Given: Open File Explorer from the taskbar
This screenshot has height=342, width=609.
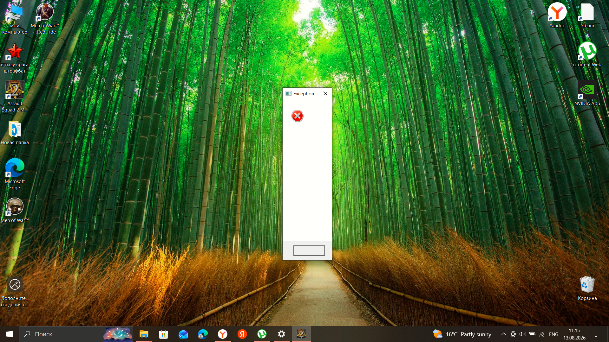Looking at the screenshot, I should coord(144,334).
